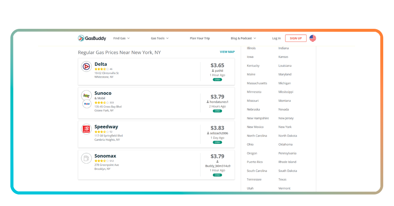394x206 pixels.
Task: Click the Delta star rating
Action: tap(102, 69)
